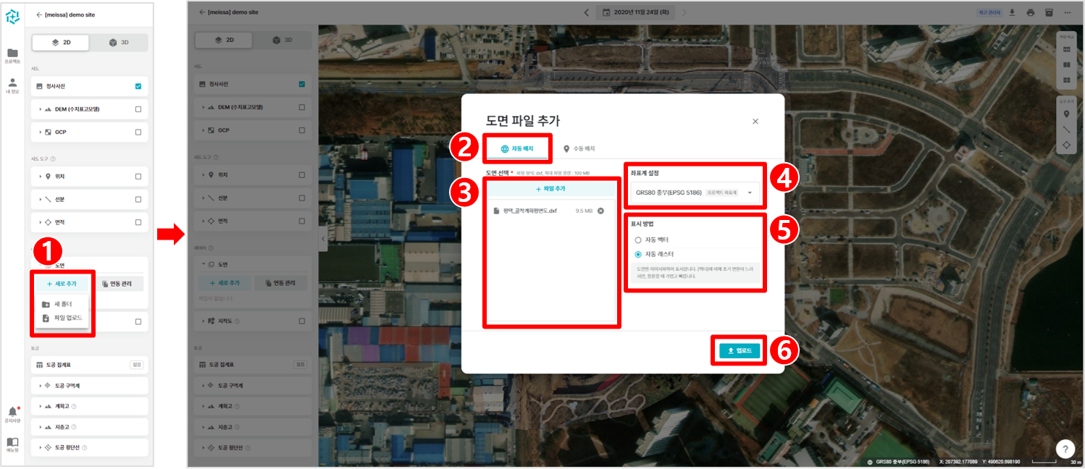Click the 파일 추가 button in dialog
Image resolution: width=1085 pixels, height=469 pixels.
550,188
